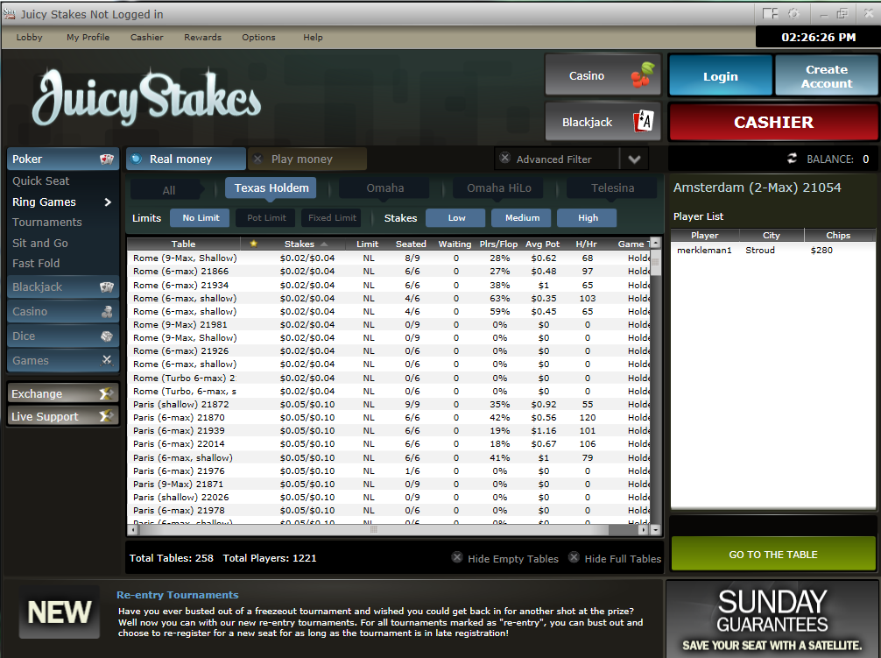The width and height of the screenshot is (881, 658).
Task: Enable Hide Empty Tables
Action: click(457, 557)
